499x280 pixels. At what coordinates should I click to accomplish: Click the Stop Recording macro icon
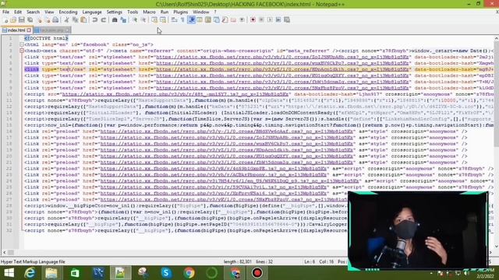261,20
